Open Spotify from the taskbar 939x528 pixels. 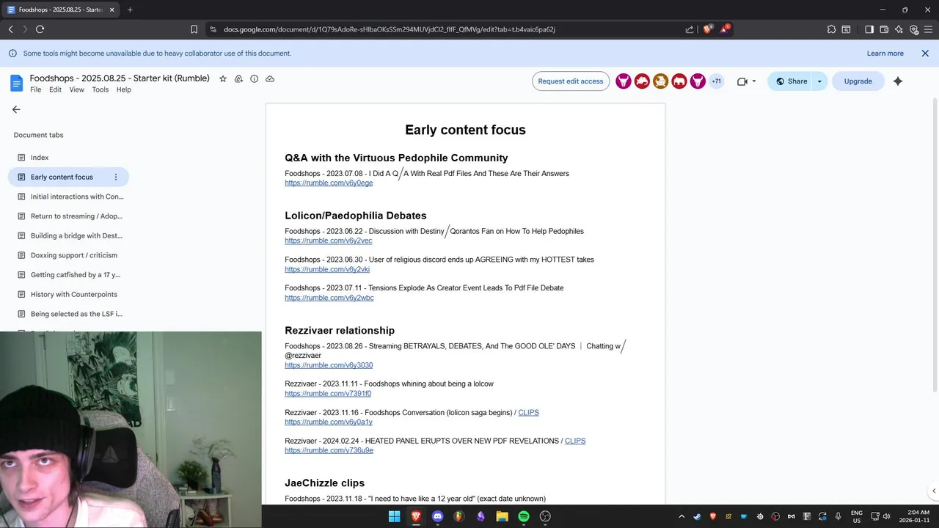524,516
